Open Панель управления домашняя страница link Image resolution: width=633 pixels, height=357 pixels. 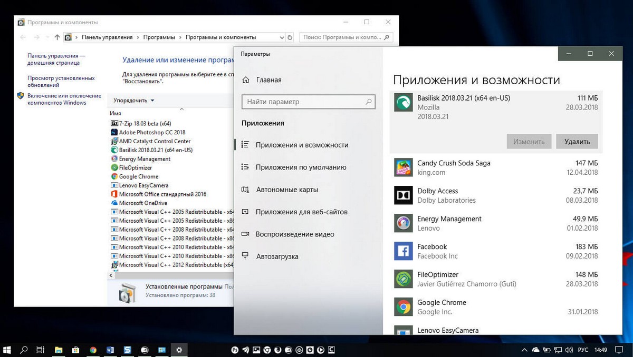coord(56,59)
